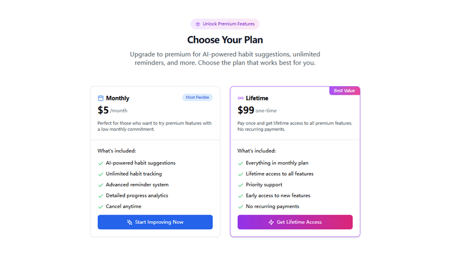The image size is (452, 258).
Task: Click checkmark next to AI-powered habit suggestions
Action: click(101, 163)
